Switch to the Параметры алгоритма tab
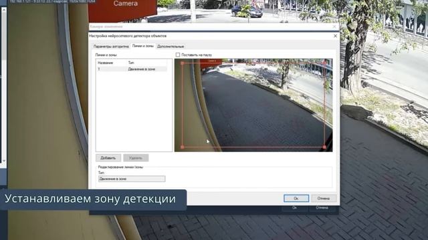This screenshot has width=428, height=240. 111,47
